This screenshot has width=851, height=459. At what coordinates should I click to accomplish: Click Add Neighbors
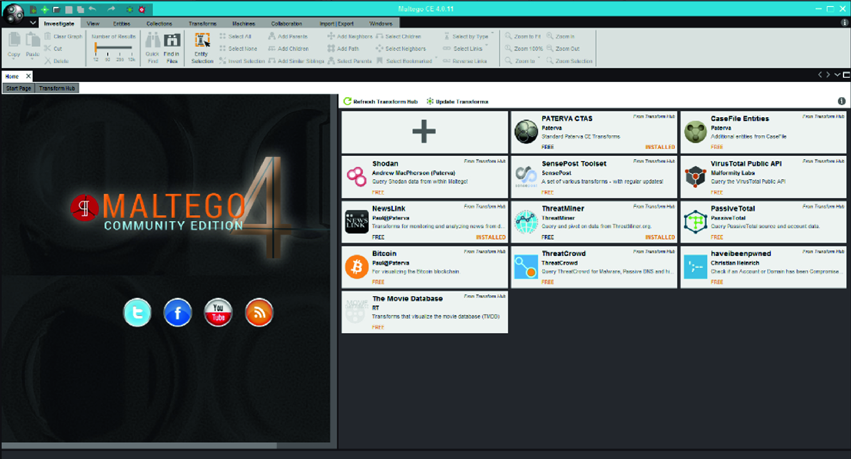[x=350, y=36]
